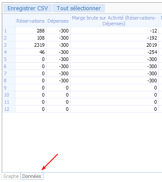Select the Dépenses column header
Viewport: 162px width, 182px height.
[58, 21]
